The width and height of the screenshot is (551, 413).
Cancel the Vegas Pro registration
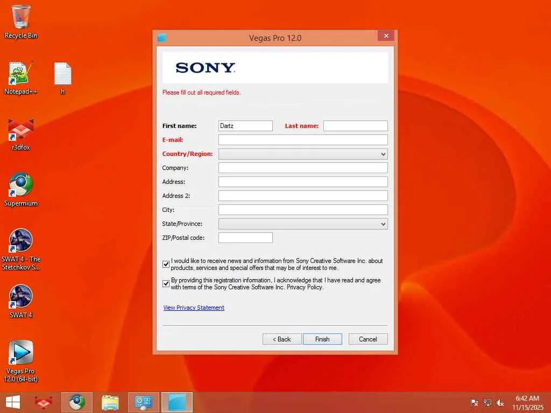click(x=368, y=339)
